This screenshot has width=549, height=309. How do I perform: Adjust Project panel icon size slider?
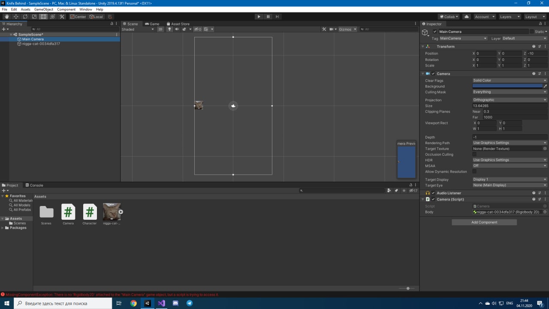[x=407, y=288]
